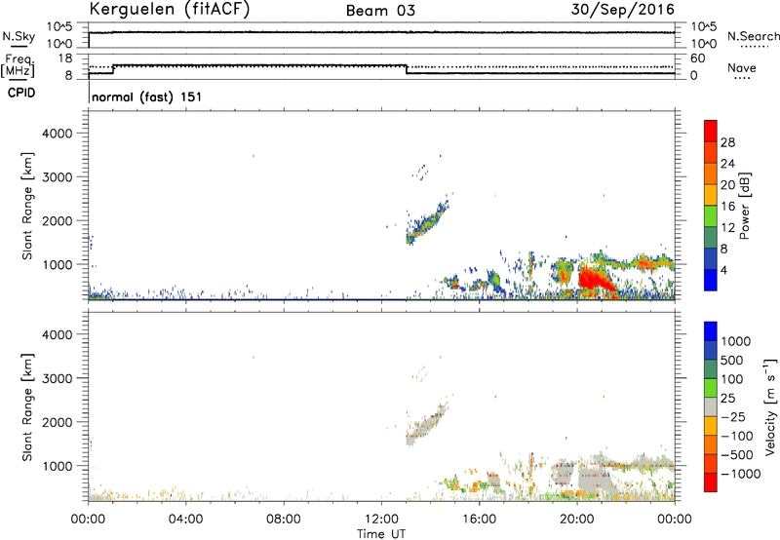Screen dimensions: 780x540
Task: Click the CPID label
Action: point(21,93)
